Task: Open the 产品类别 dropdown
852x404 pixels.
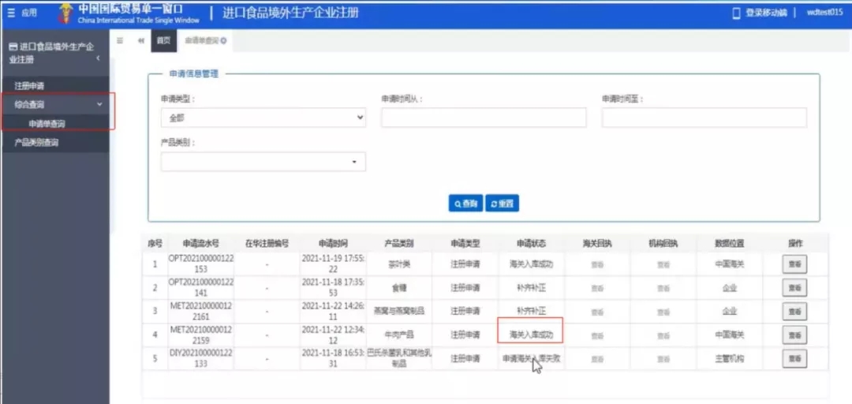Action: (x=263, y=162)
